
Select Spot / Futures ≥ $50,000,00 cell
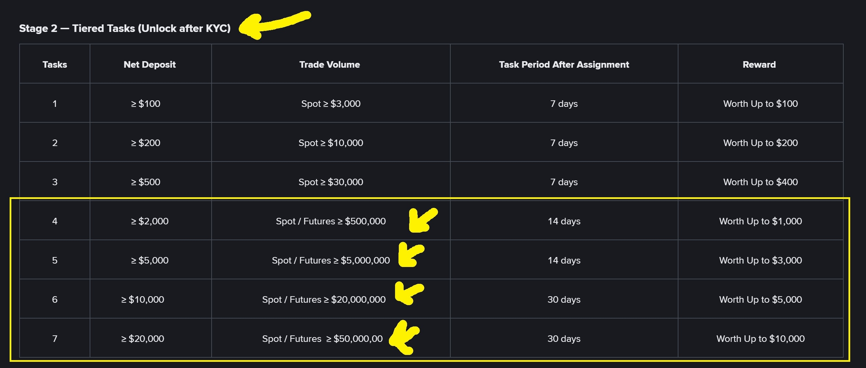[322, 339]
